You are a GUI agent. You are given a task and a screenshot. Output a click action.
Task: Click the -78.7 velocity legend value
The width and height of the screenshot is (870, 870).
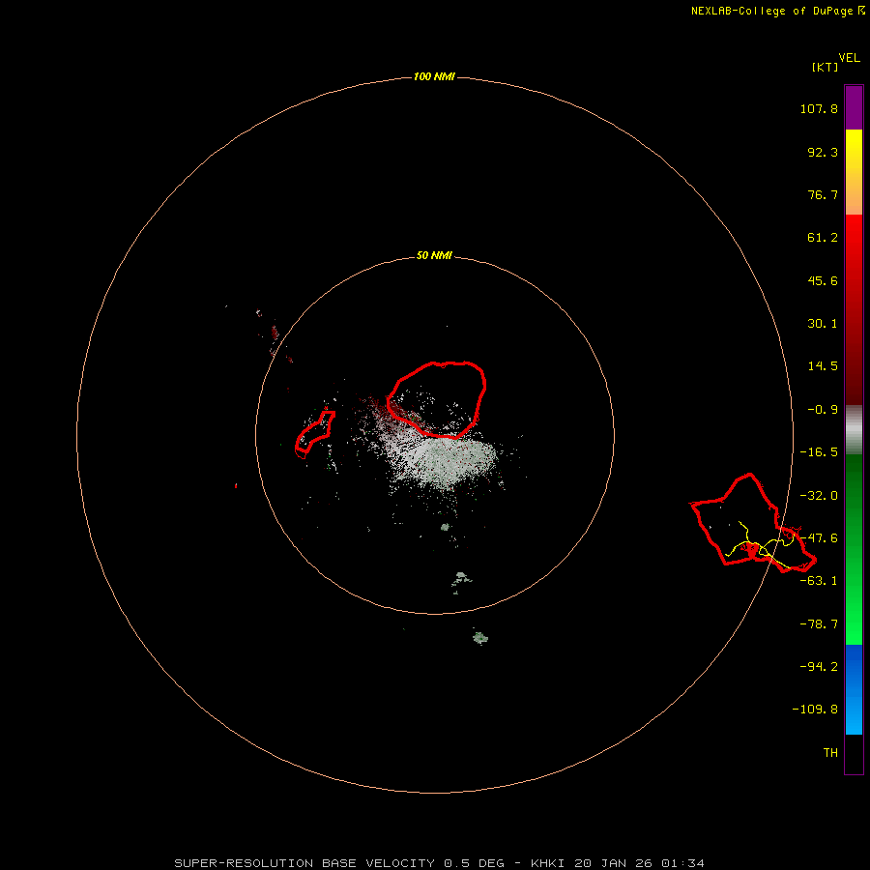pos(819,624)
